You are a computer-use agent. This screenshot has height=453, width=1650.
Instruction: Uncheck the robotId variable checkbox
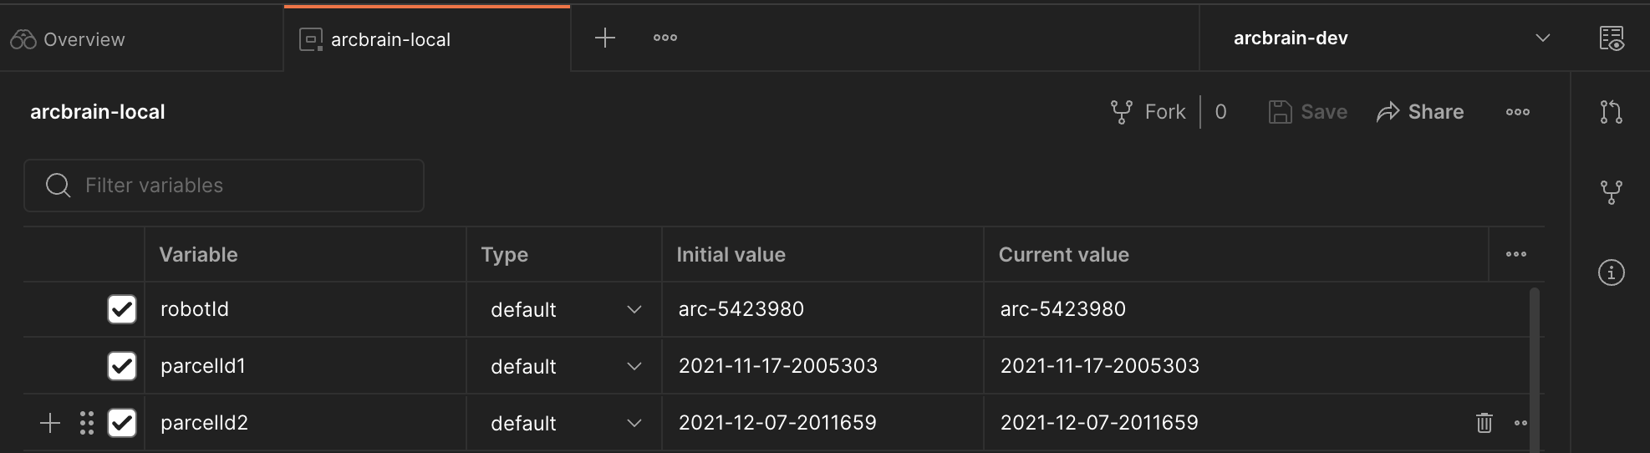tap(122, 309)
